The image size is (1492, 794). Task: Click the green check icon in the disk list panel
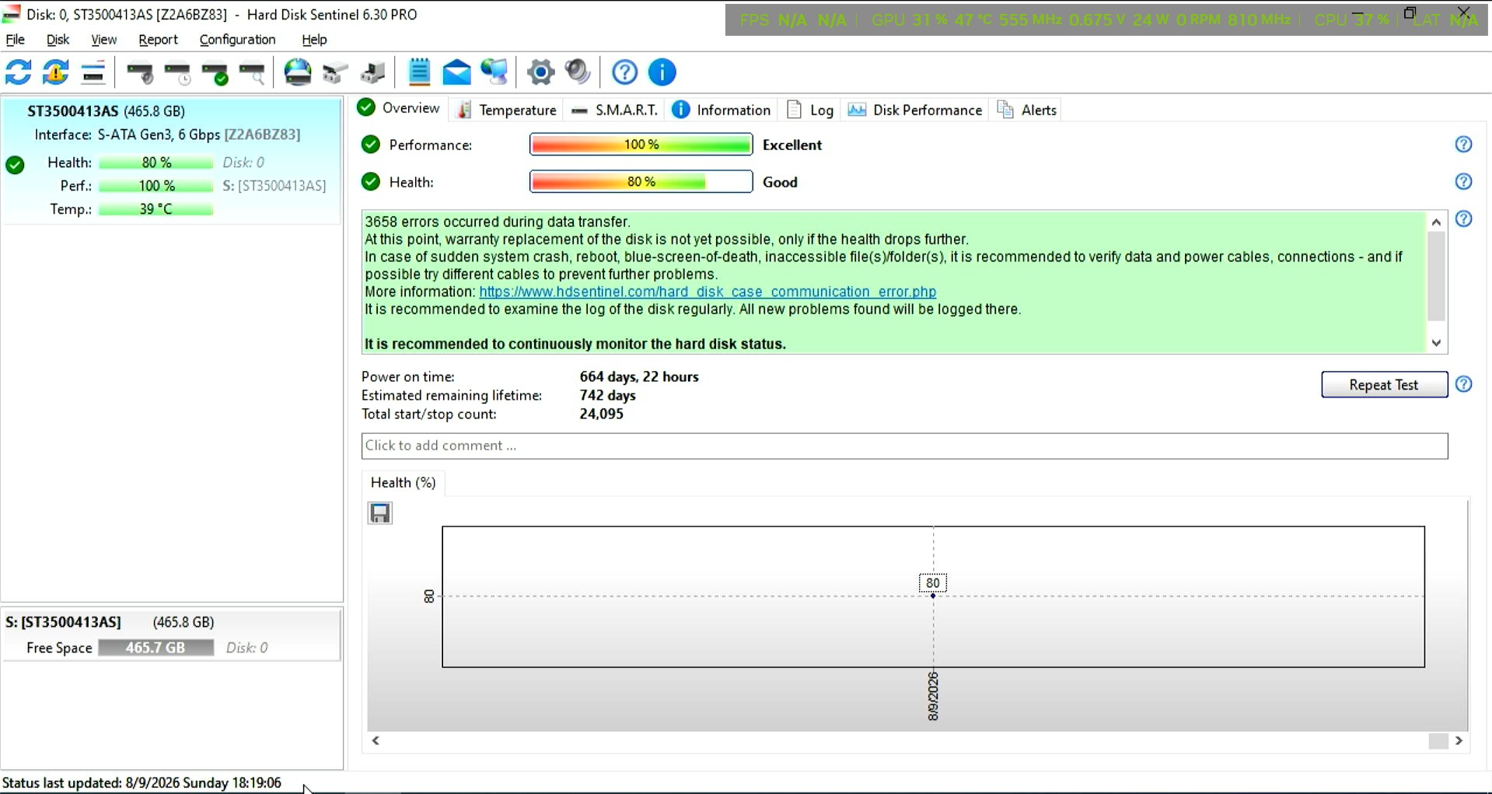coord(15,165)
